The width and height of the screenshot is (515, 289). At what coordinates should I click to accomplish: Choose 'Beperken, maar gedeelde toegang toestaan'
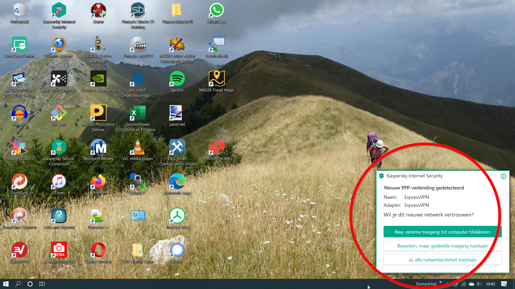pos(443,246)
